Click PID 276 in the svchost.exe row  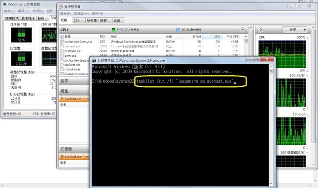pos(103,42)
